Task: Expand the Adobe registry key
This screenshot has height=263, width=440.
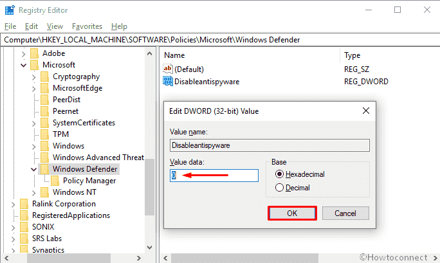Action: pyautogui.click(x=24, y=53)
